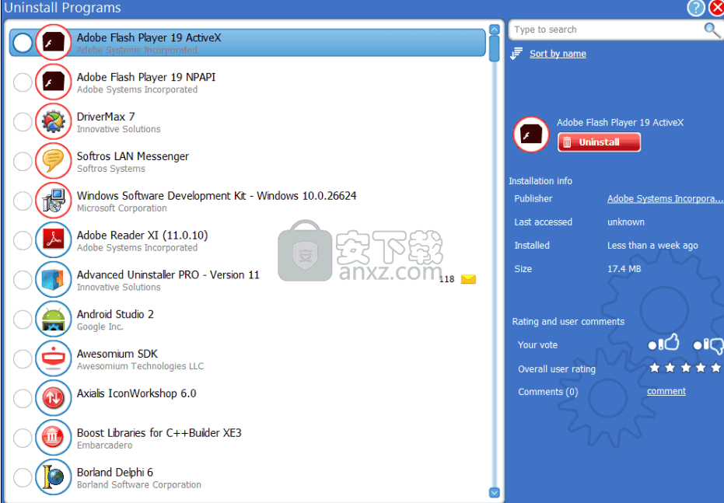This screenshot has height=503, width=724.
Task: Click the Embarcadero publisher text
Action: pos(104,445)
